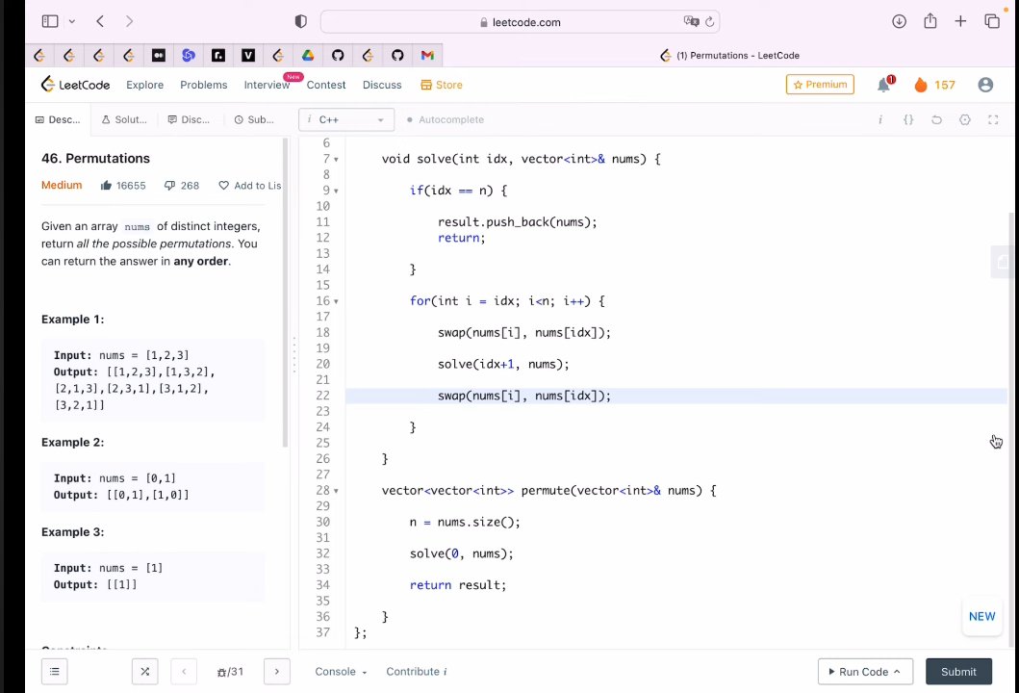Place cursor on line 22 swap statement
Viewport: 1019px width, 693px height.
click(x=524, y=396)
